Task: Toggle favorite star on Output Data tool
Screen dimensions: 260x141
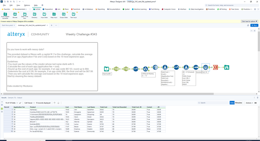Action: (x=67, y=12)
